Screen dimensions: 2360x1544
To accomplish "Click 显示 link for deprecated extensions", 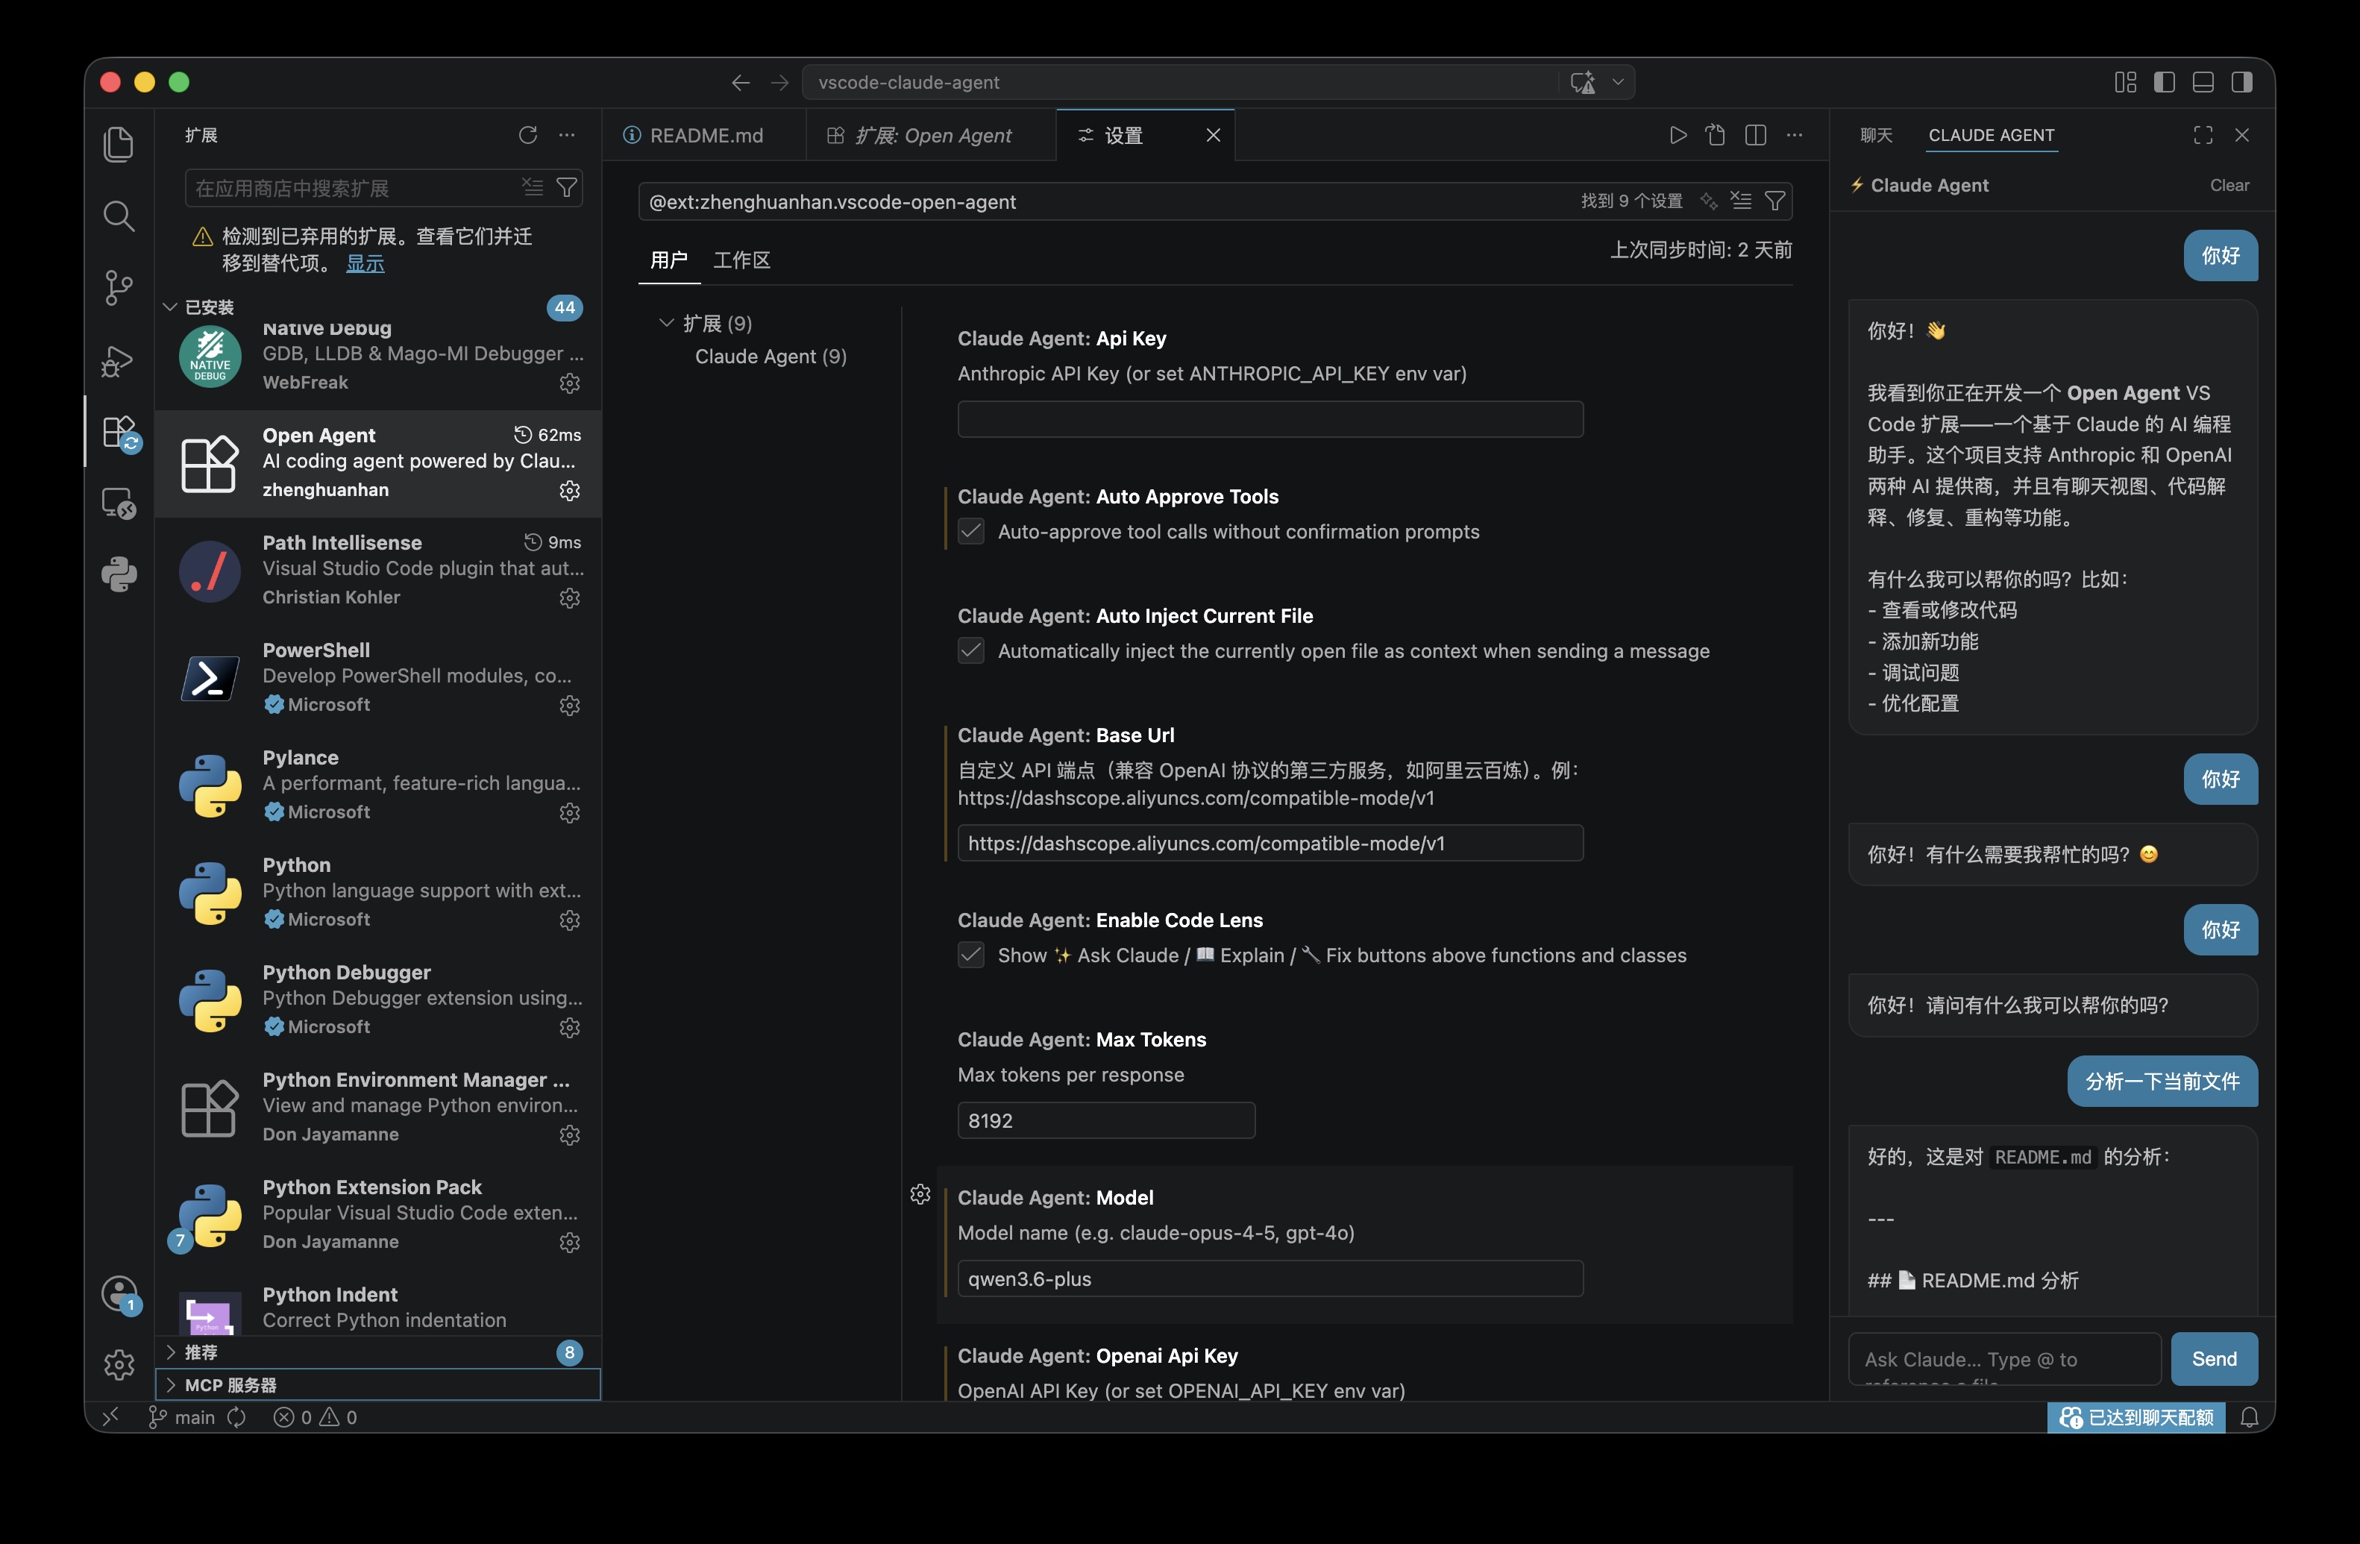I will 365,264.
